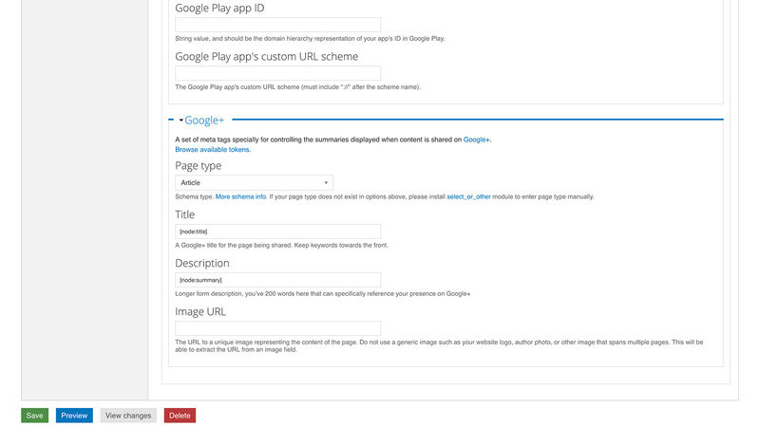Click the Google Play app's custom URL scheme field

click(277, 73)
